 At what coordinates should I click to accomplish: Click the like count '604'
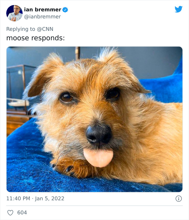[x=22, y=213]
